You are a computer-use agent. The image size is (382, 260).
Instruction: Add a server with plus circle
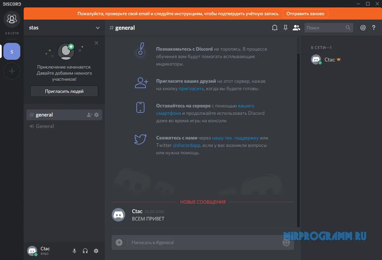(x=12, y=71)
